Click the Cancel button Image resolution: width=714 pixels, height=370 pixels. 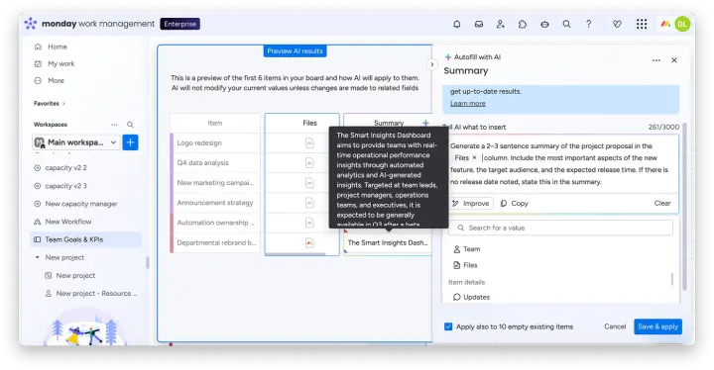[615, 326]
